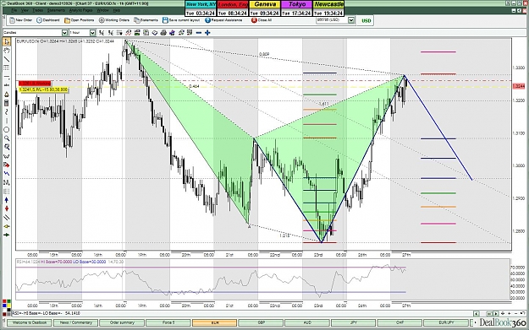529x330 pixels.
Task: Open the Open Positions window
Action: (80, 20)
